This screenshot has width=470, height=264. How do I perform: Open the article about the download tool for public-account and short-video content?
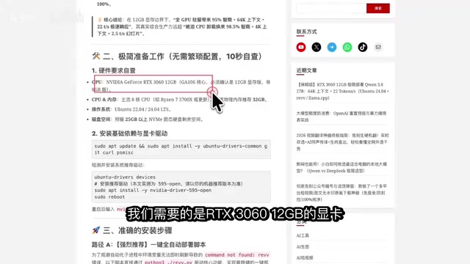341,193
